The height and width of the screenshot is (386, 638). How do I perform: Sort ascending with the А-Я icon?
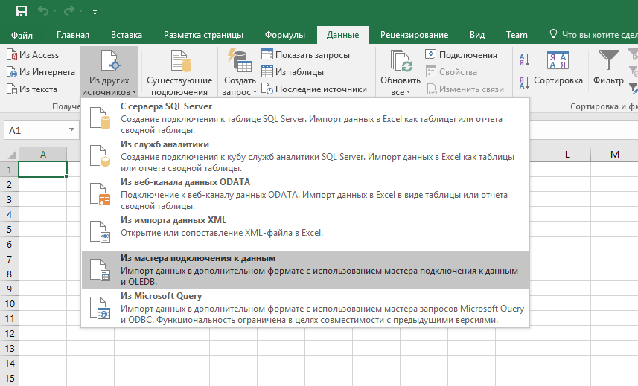tap(524, 62)
